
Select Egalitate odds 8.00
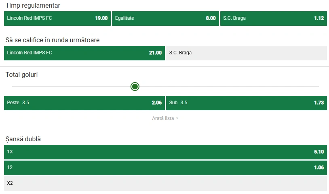[x=165, y=19]
